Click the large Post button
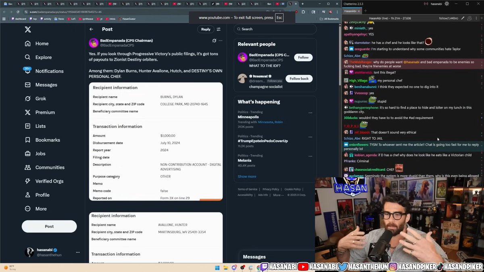The width and height of the screenshot is (484, 272). 49,226
